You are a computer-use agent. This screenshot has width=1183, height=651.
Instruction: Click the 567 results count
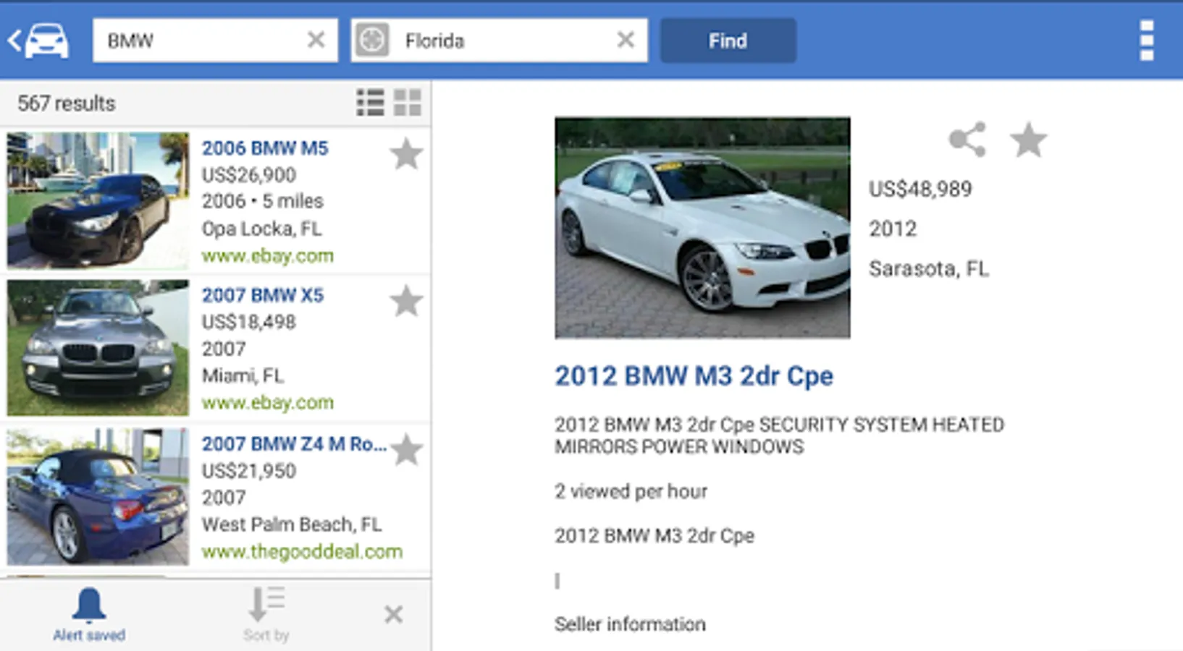(x=67, y=103)
